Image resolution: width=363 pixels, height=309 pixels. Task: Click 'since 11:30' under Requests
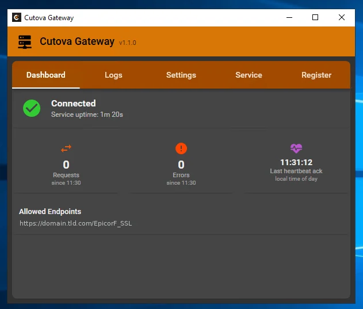[66, 183]
